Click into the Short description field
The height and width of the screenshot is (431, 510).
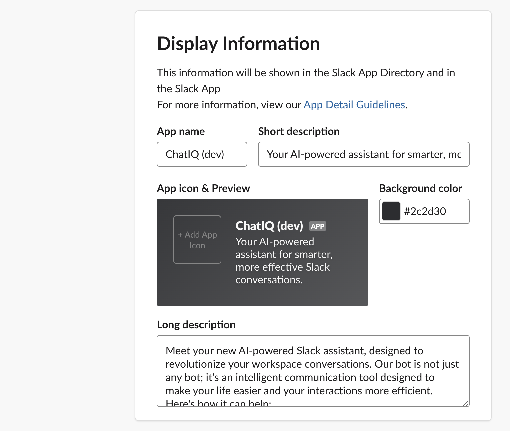[364, 154]
